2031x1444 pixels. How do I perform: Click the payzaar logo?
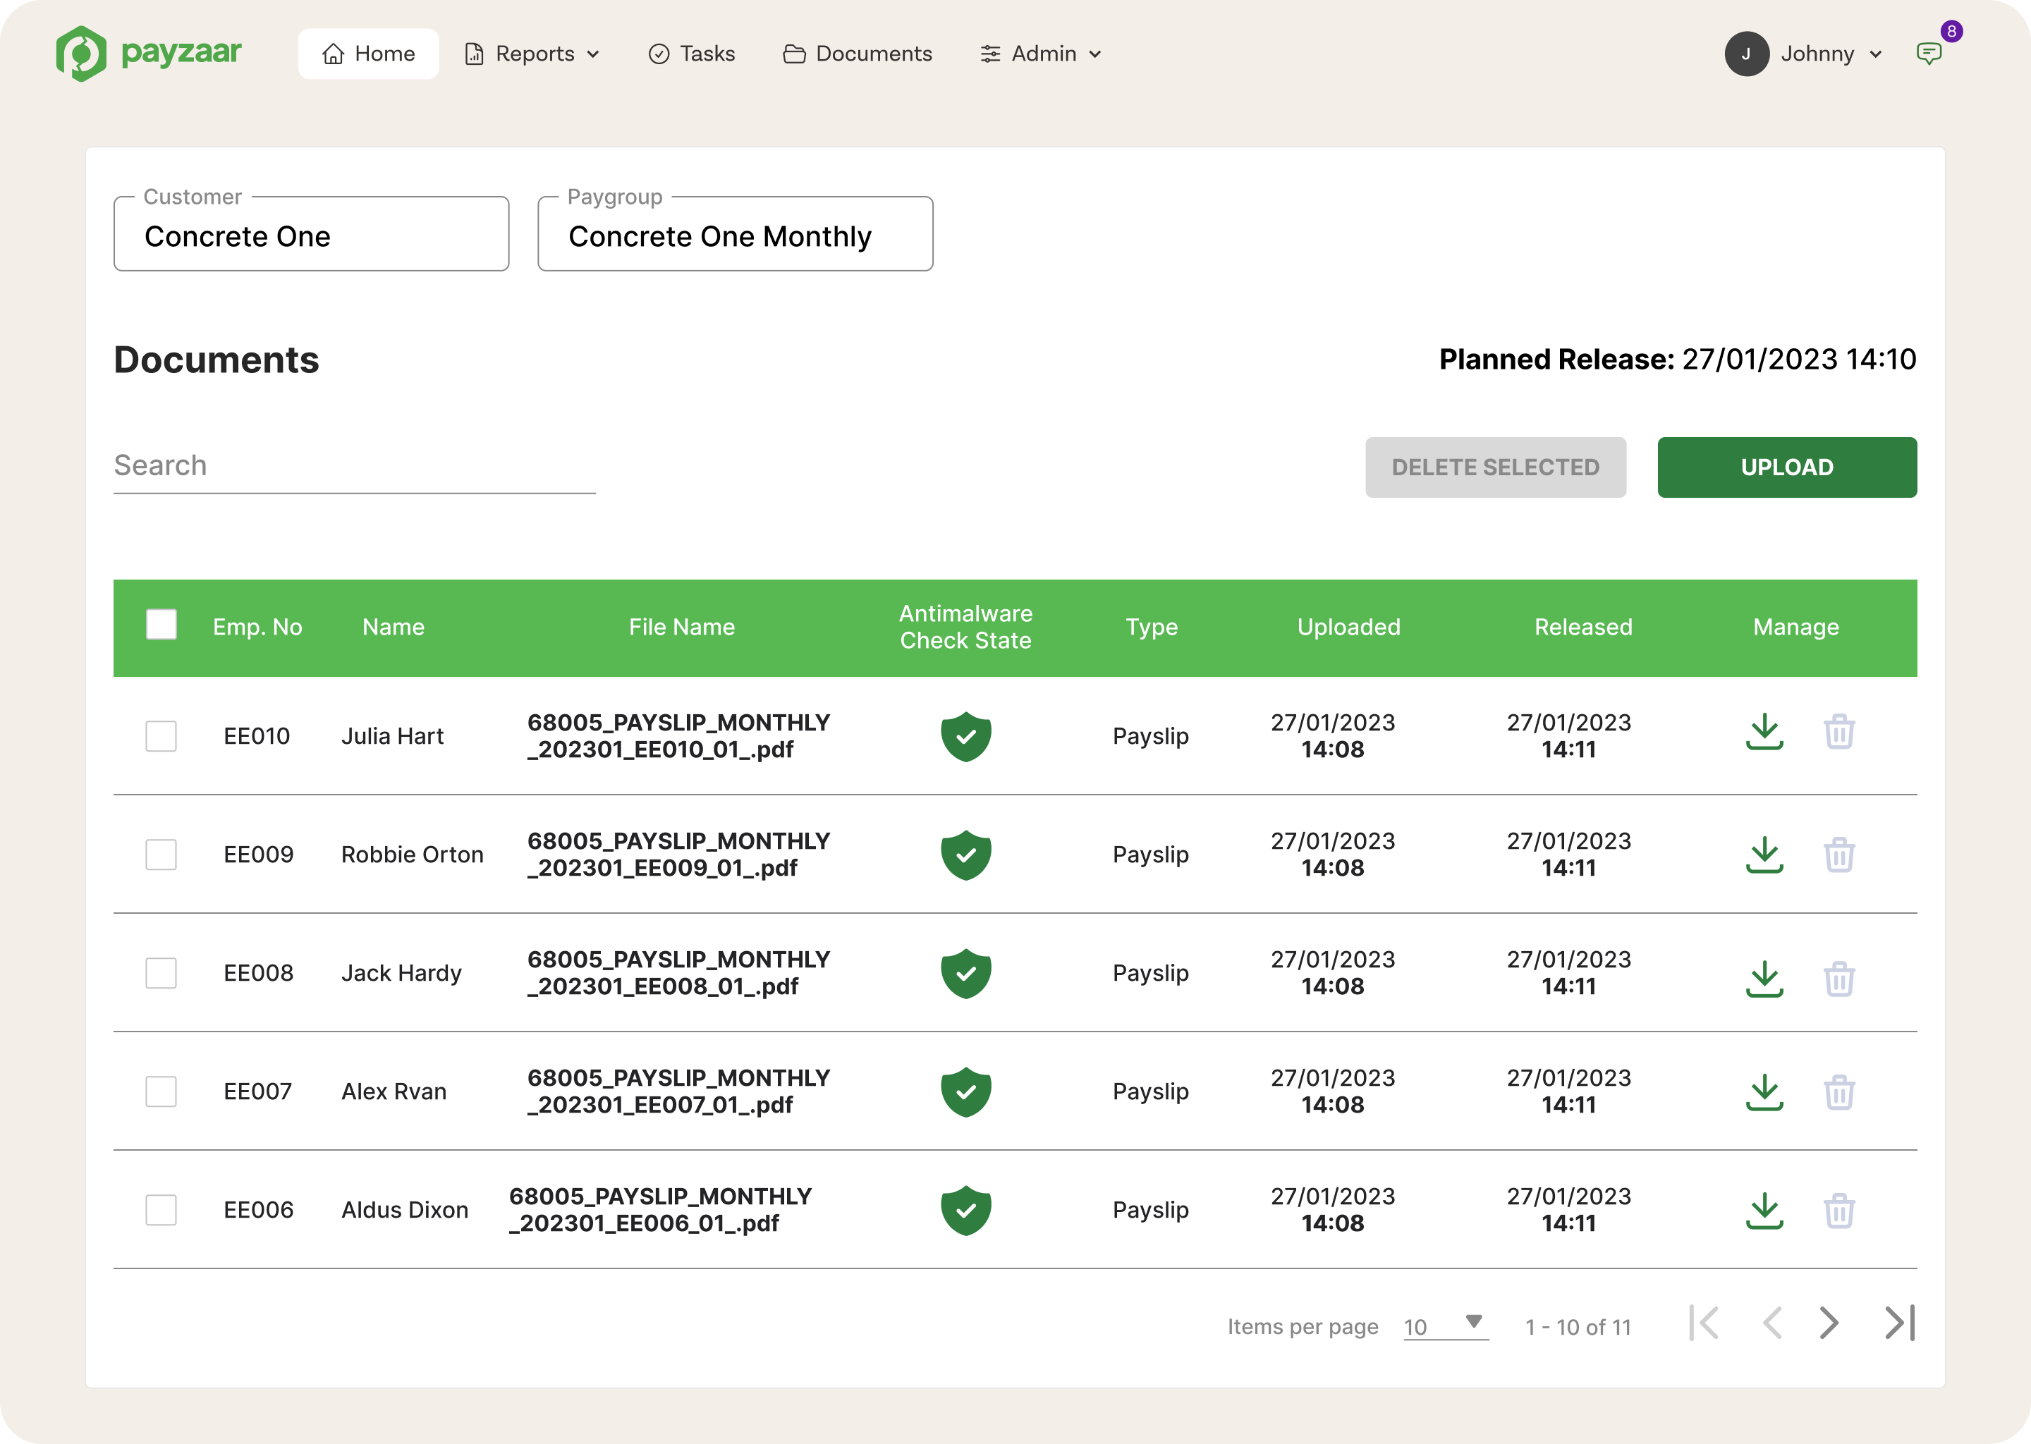[x=149, y=54]
